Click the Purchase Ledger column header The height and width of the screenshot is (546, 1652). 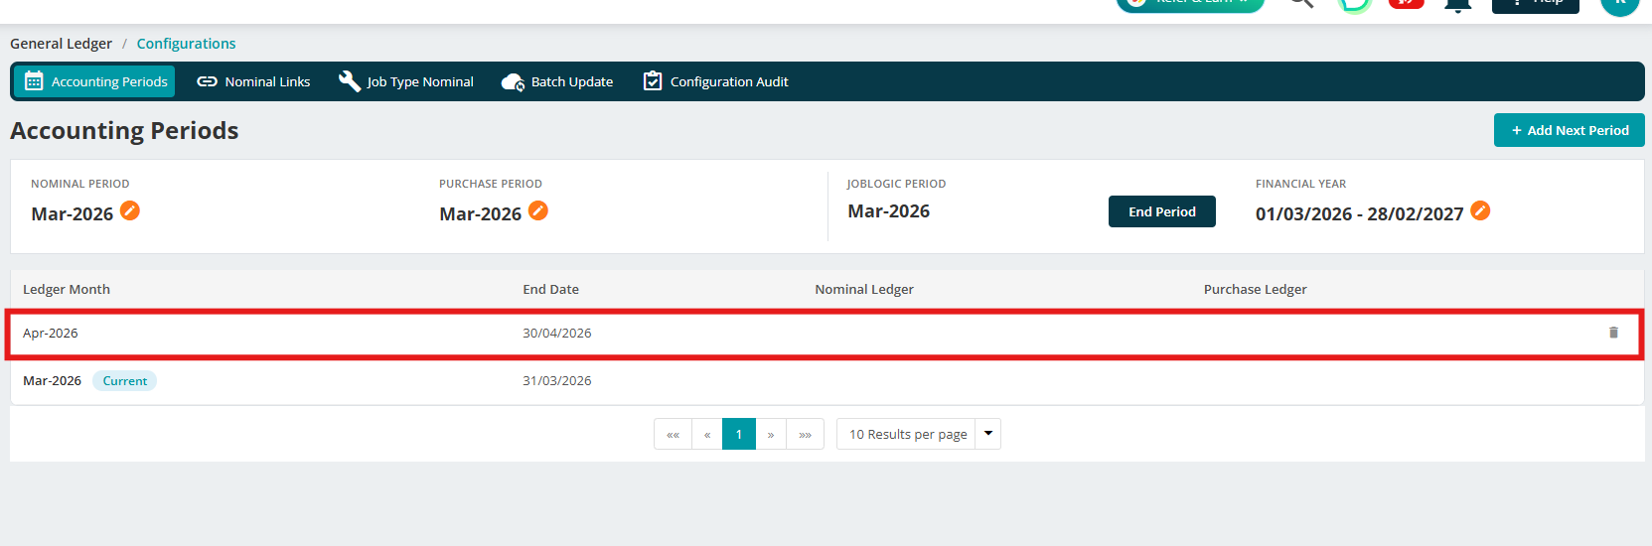[x=1255, y=289]
